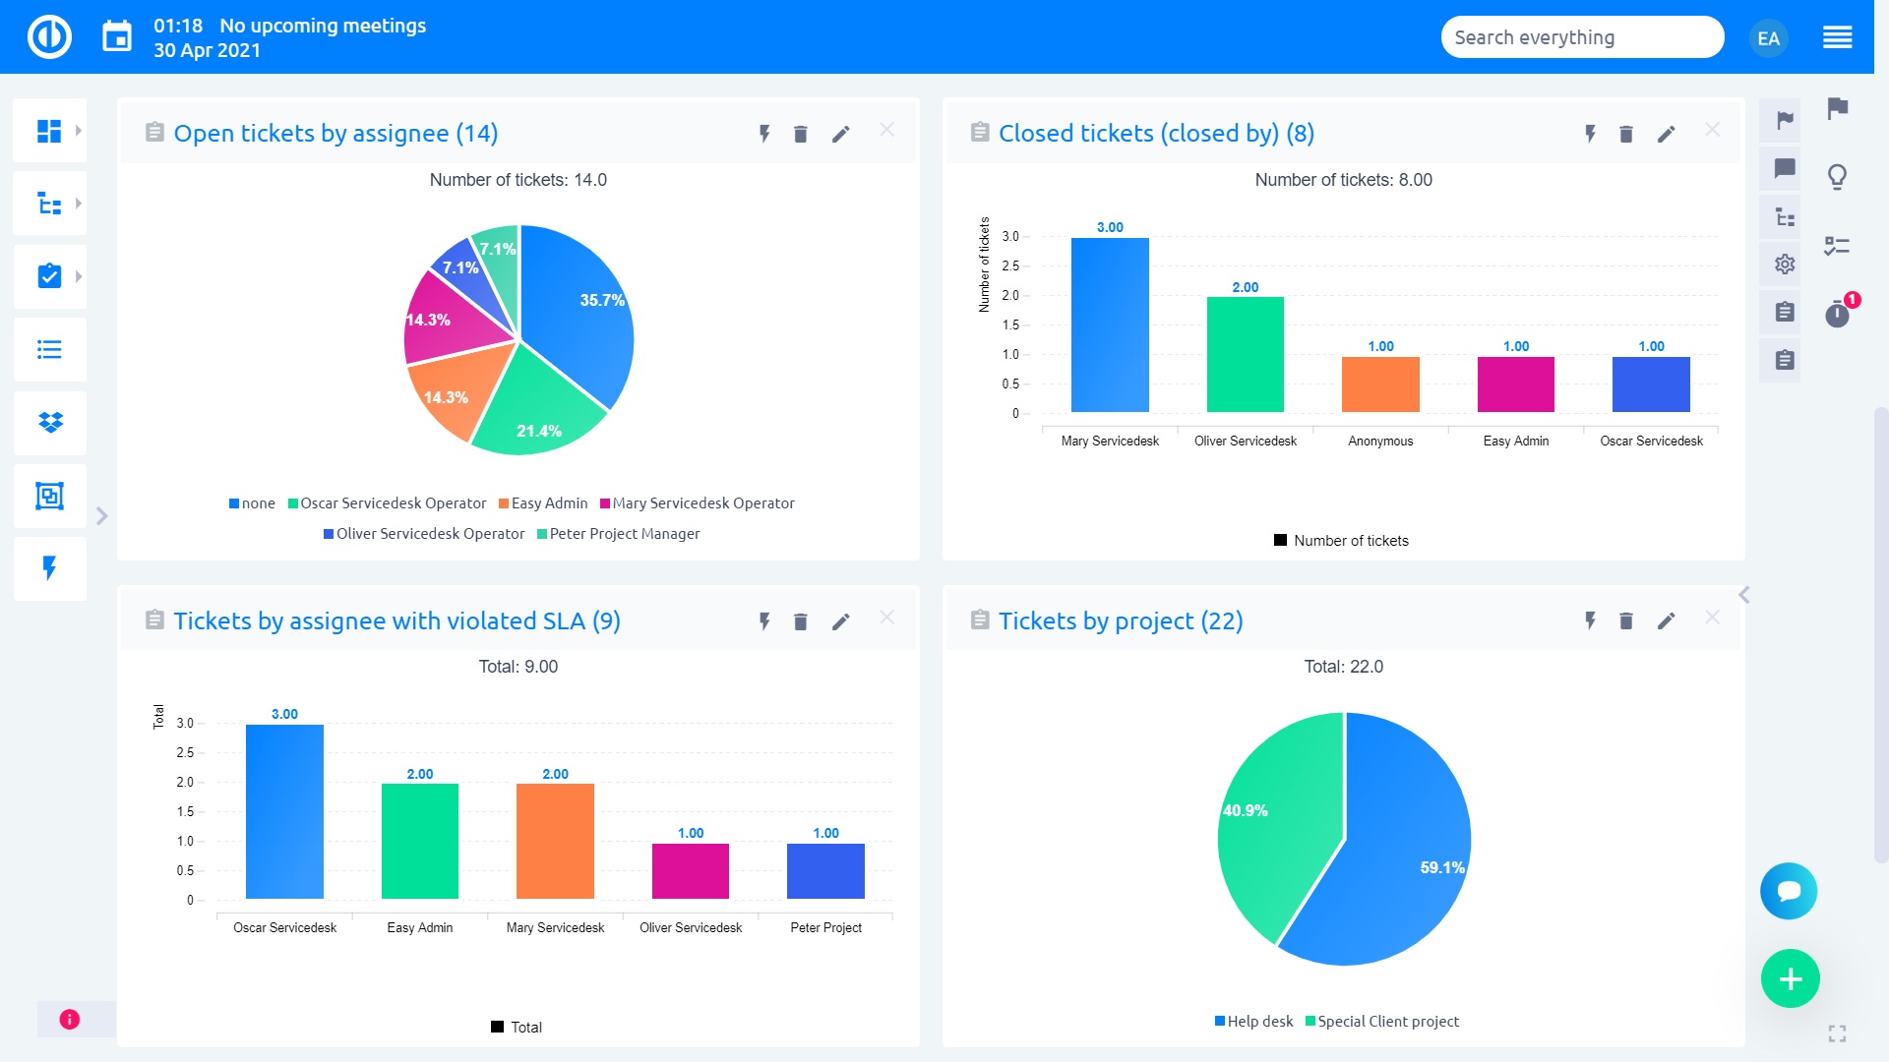Hide the Total legend under violated SLA chart
This screenshot has width=1889, height=1062.
click(516, 1027)
